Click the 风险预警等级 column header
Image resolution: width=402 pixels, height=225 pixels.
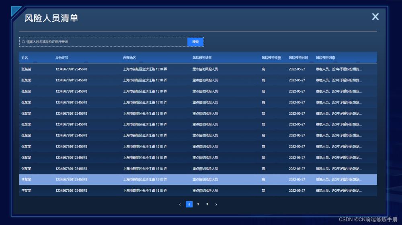point(271,58)
